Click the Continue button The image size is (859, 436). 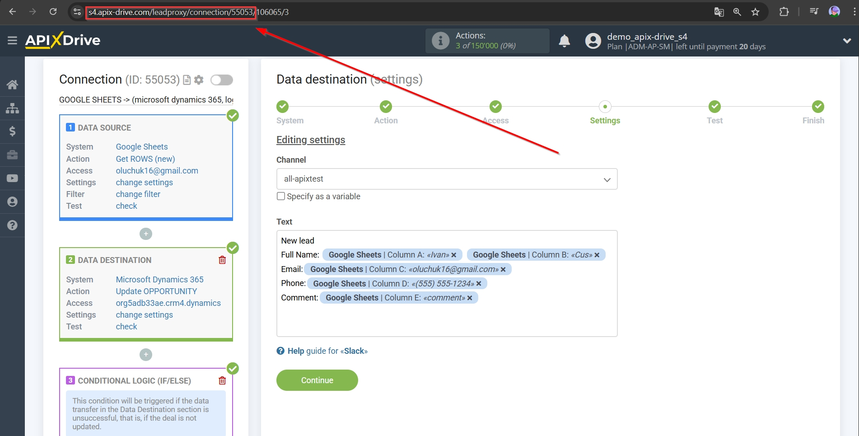point(317,380)
